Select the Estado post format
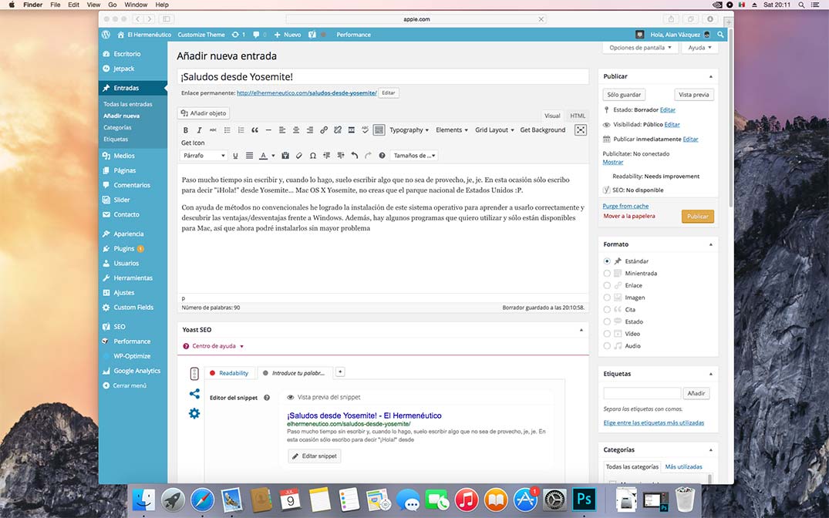This screenshot has height=518, width=829. pyautogui.click(x=607, y=321)
